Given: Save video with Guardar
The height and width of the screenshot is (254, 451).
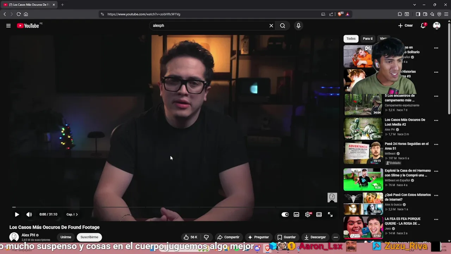Looking at the screenshot, I should 286,237.
